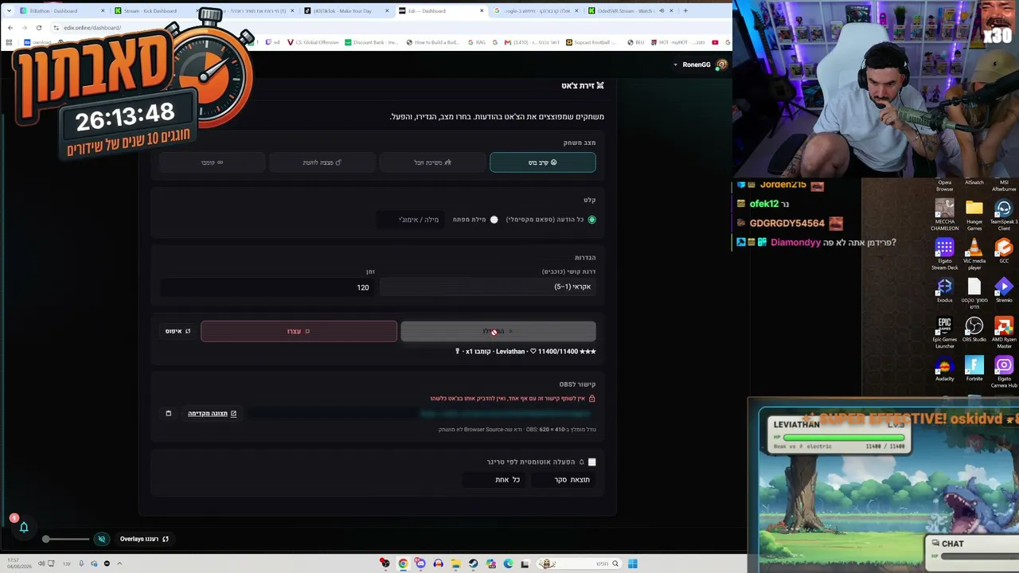Open the Elgato Camera Hub desktop icon

pos(1004,372)
